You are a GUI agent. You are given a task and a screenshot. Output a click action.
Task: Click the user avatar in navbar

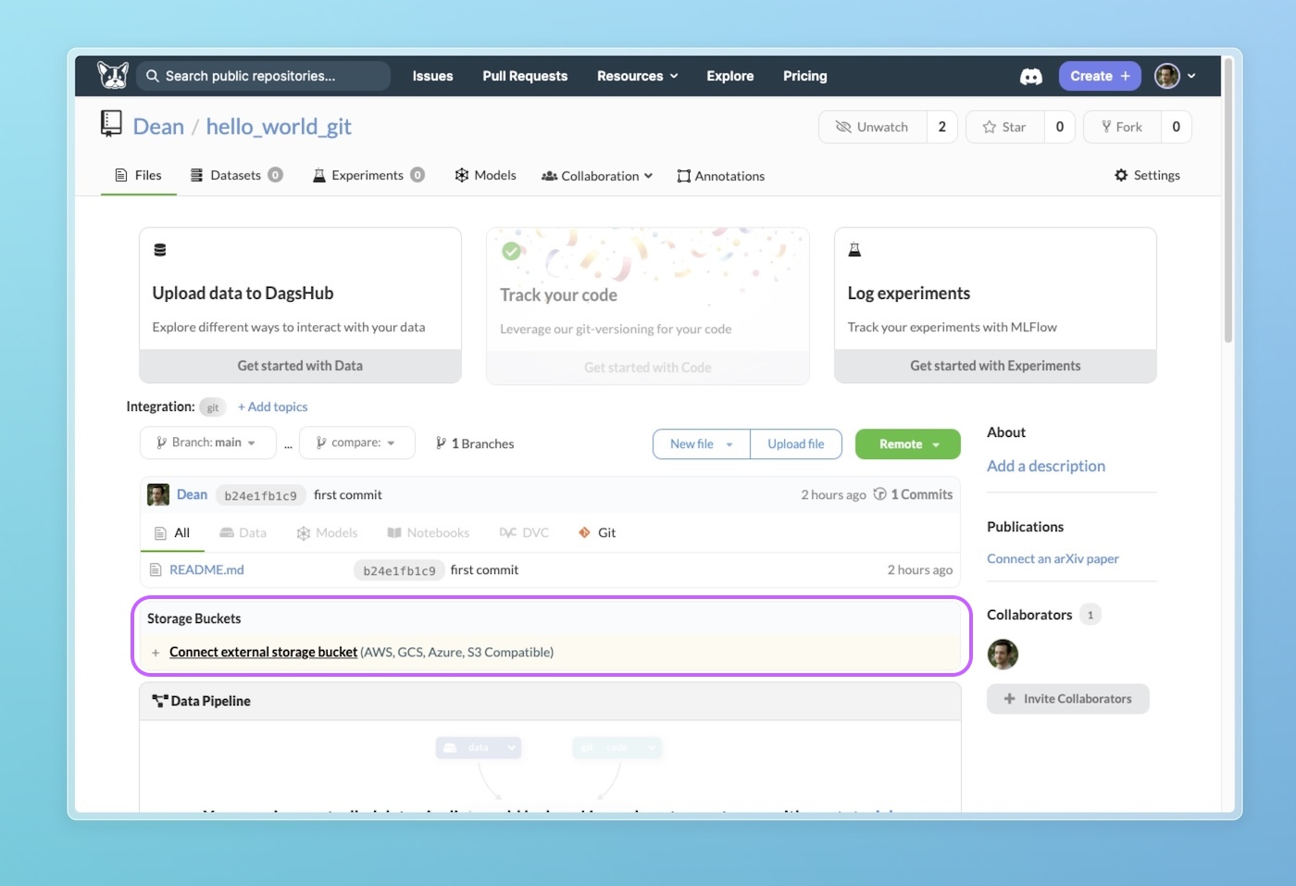click(1166, 76)
